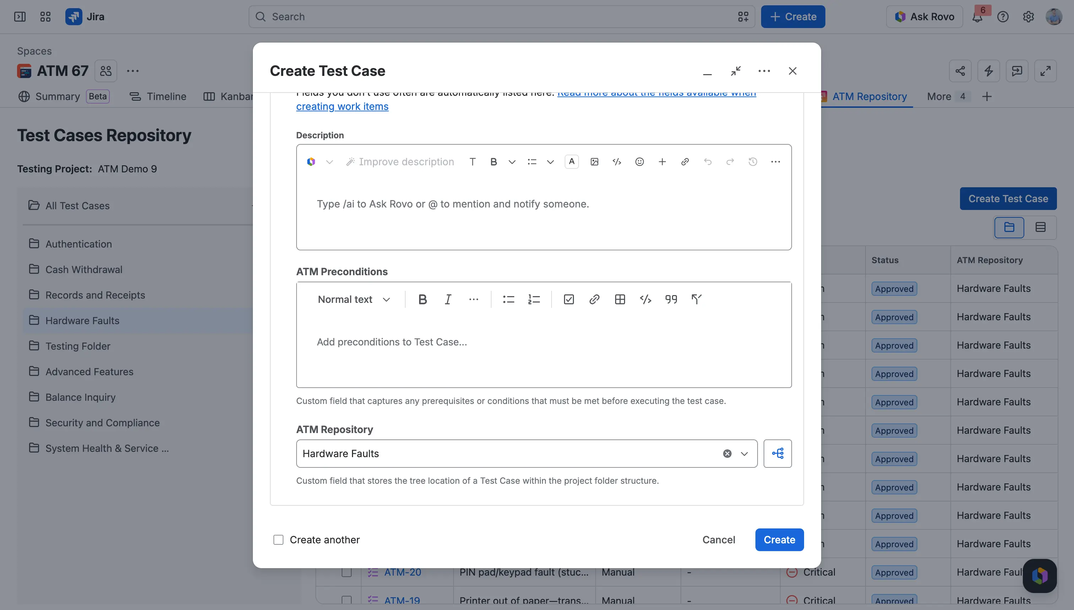
Task: Click text color icon in Description toolbar
Action: tap(571, 162)
